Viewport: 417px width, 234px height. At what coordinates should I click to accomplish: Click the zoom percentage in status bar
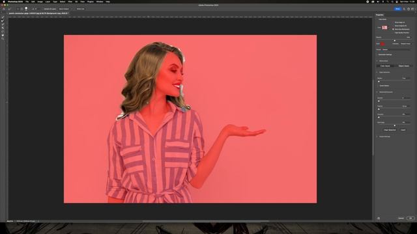(10, 221)
